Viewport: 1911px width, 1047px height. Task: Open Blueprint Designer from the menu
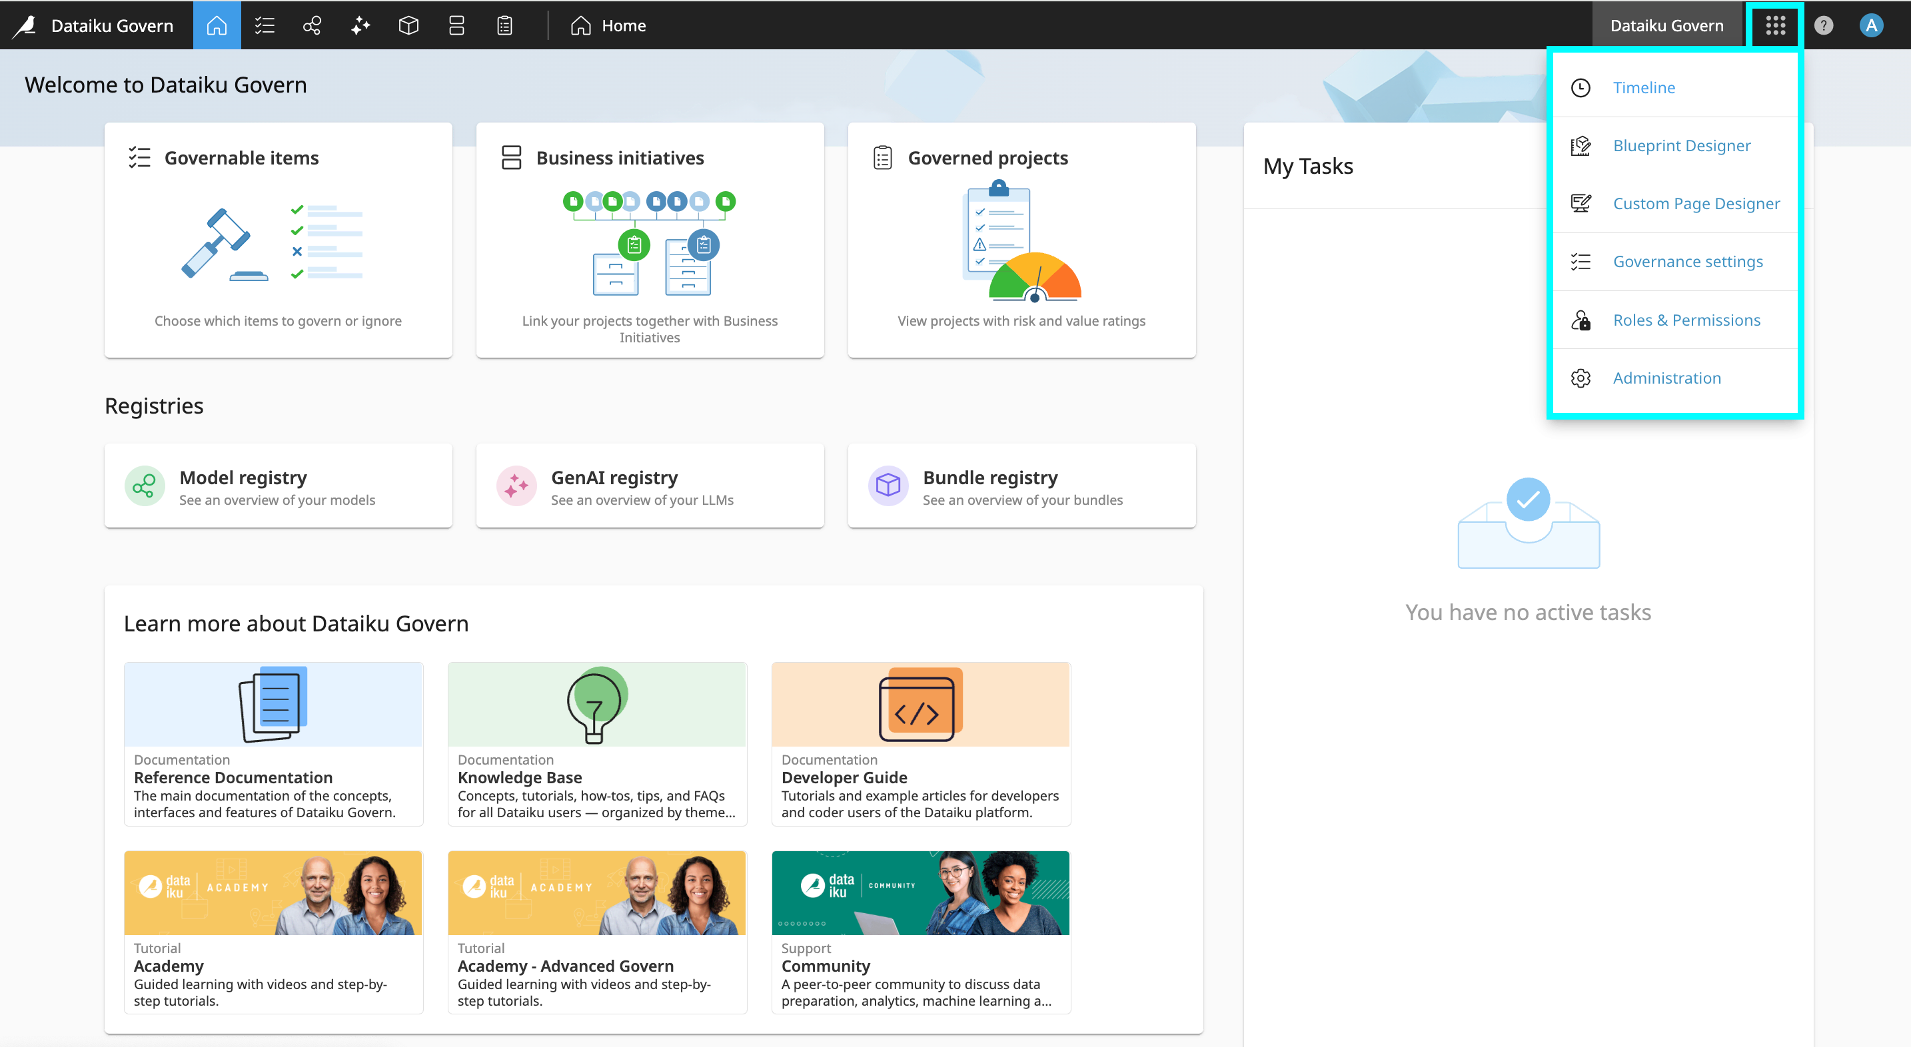point(1681,145)
